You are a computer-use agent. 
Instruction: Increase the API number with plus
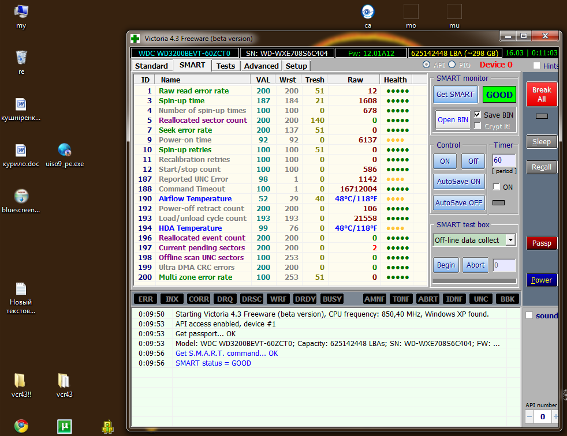click(555, 416)
